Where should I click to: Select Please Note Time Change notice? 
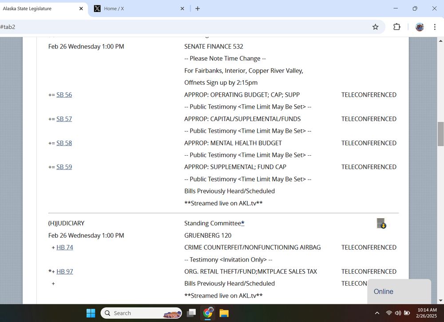225,59
